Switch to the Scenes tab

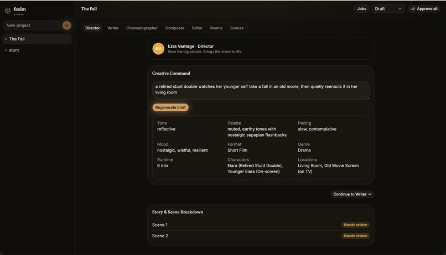click(x=237, y=28)
